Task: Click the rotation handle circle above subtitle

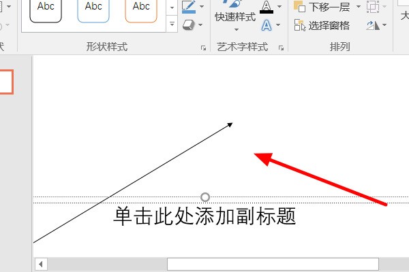Action: [205, 197]
